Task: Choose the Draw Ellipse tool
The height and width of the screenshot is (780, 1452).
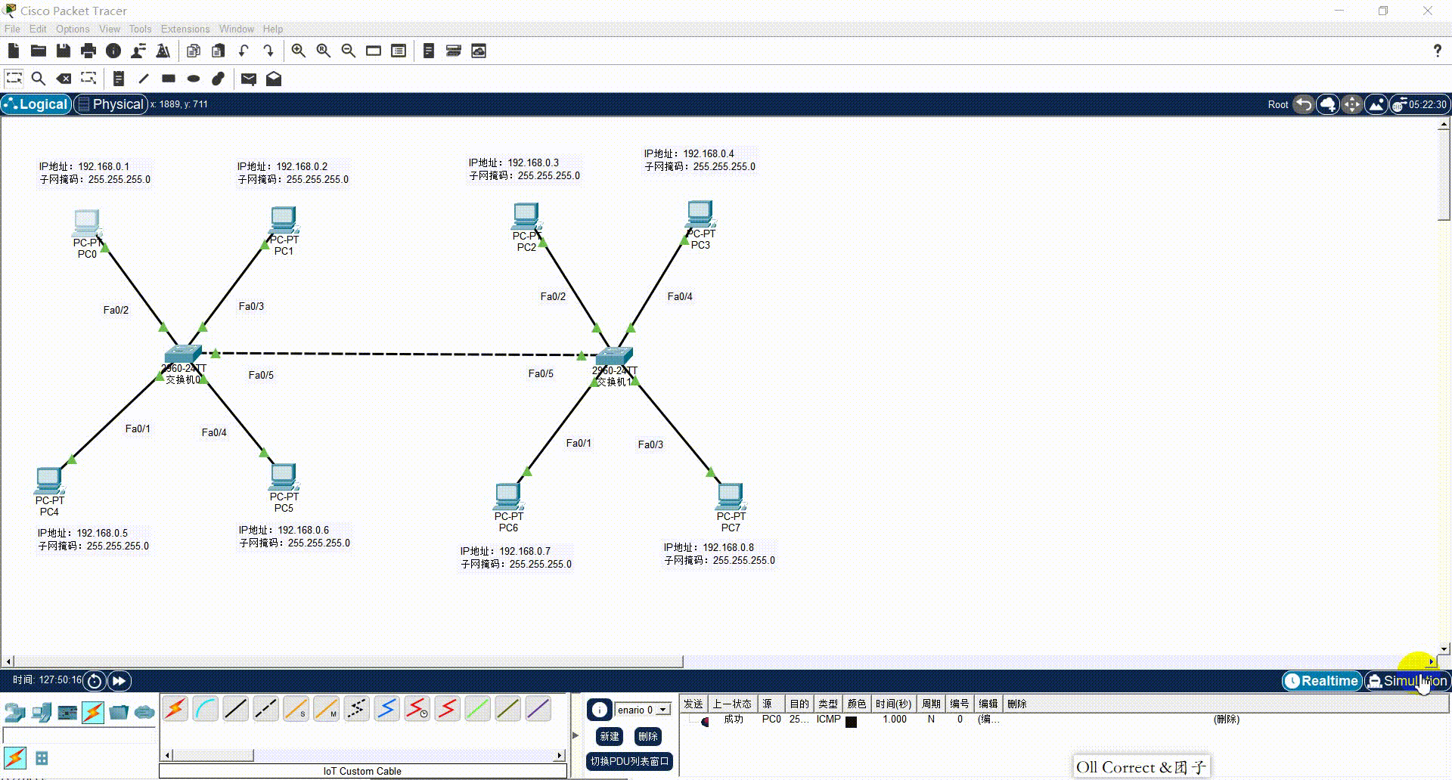Action: tap(194, 78)
